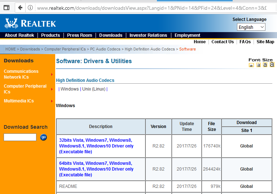Expand Multimedia ICs arrow

(52, 101)
